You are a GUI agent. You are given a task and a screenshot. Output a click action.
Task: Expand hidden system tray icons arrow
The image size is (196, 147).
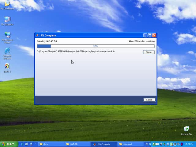coord(150,144)
